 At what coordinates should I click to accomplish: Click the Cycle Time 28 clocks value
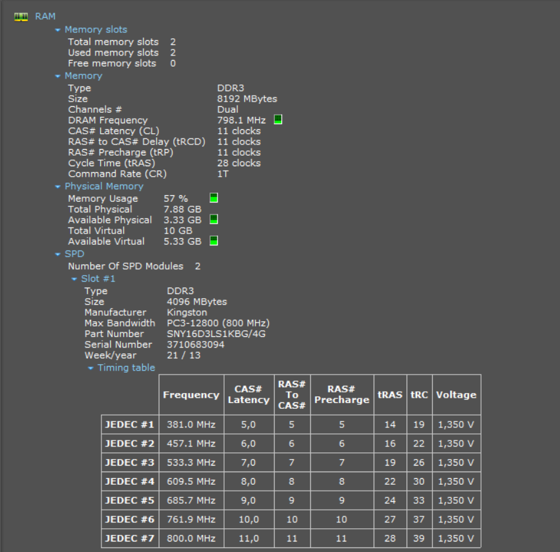pos(239,163)
